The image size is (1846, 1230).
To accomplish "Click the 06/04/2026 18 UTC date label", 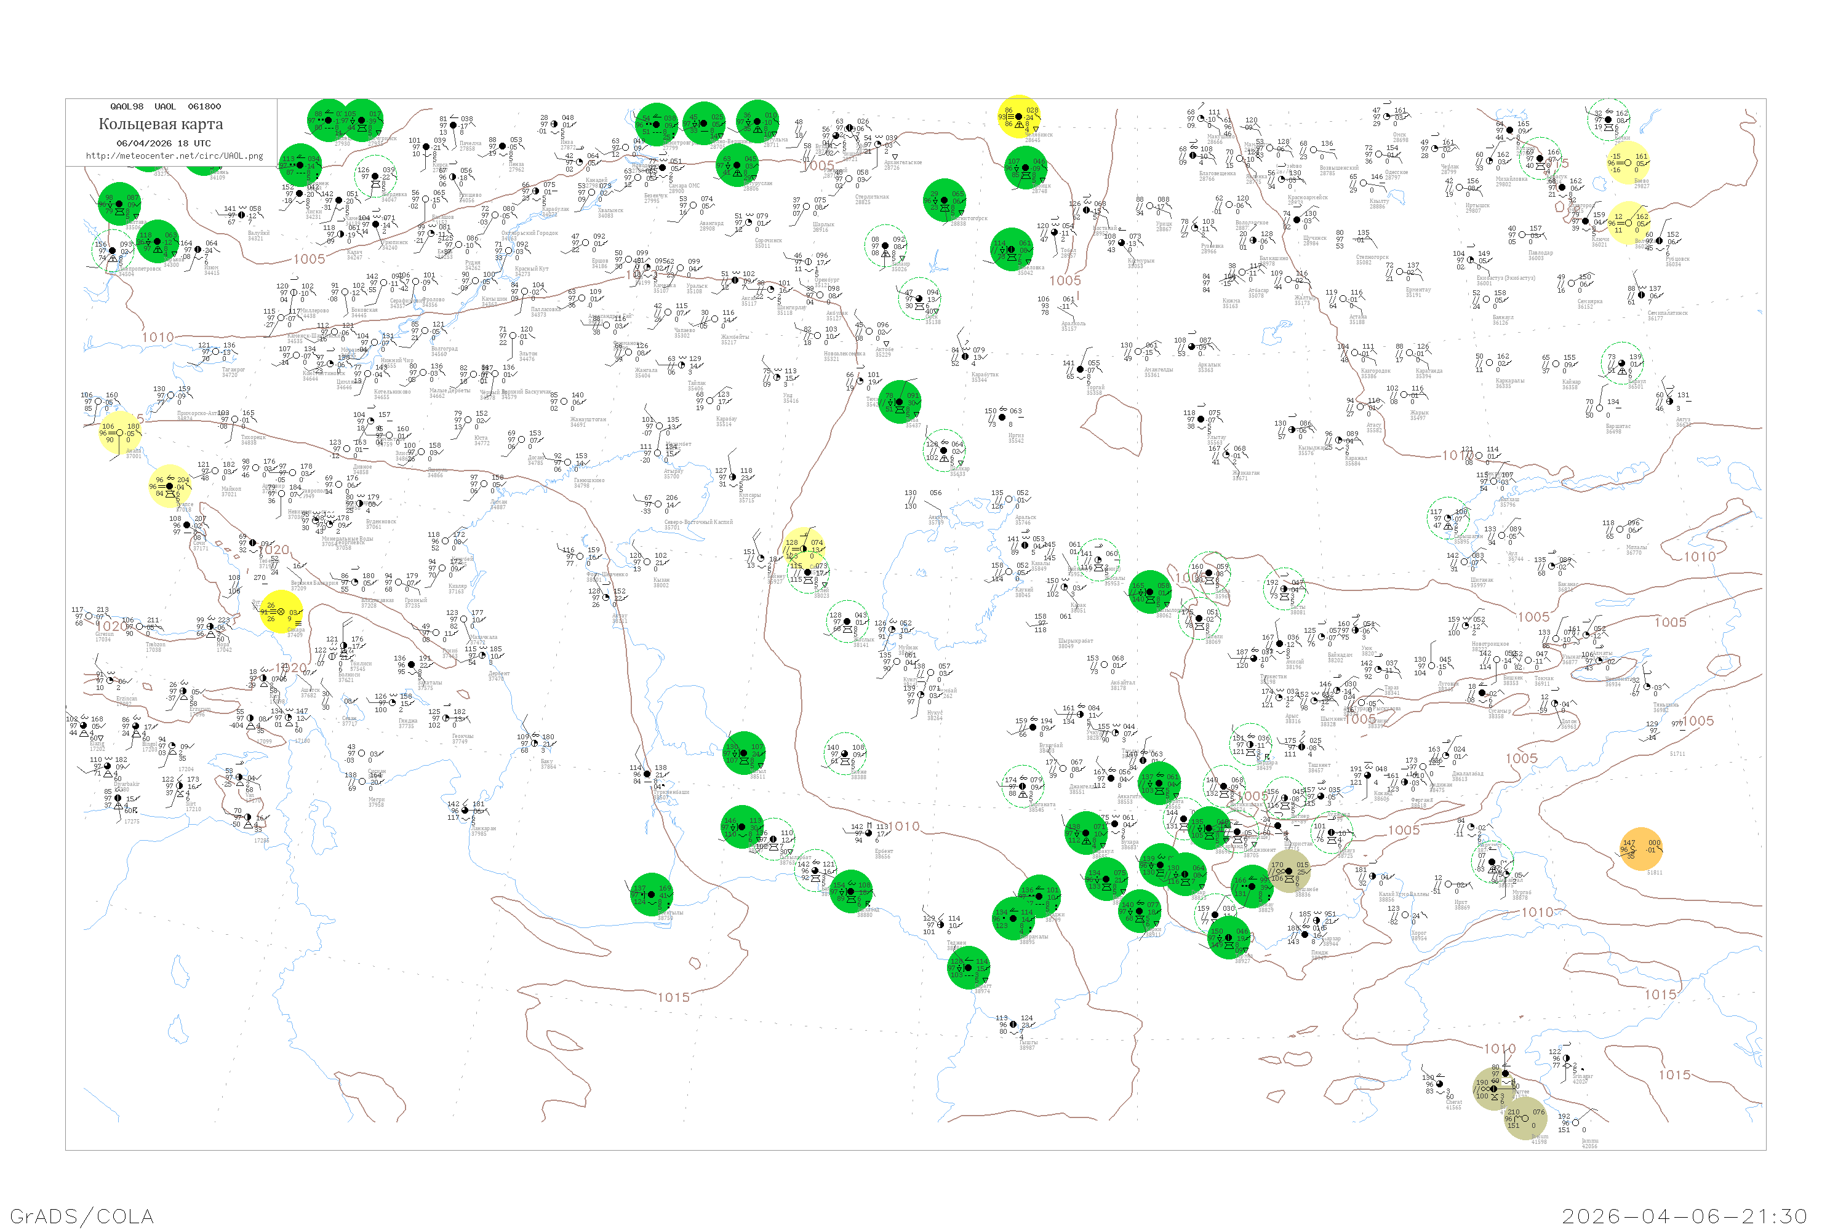I will coord(163,143).
